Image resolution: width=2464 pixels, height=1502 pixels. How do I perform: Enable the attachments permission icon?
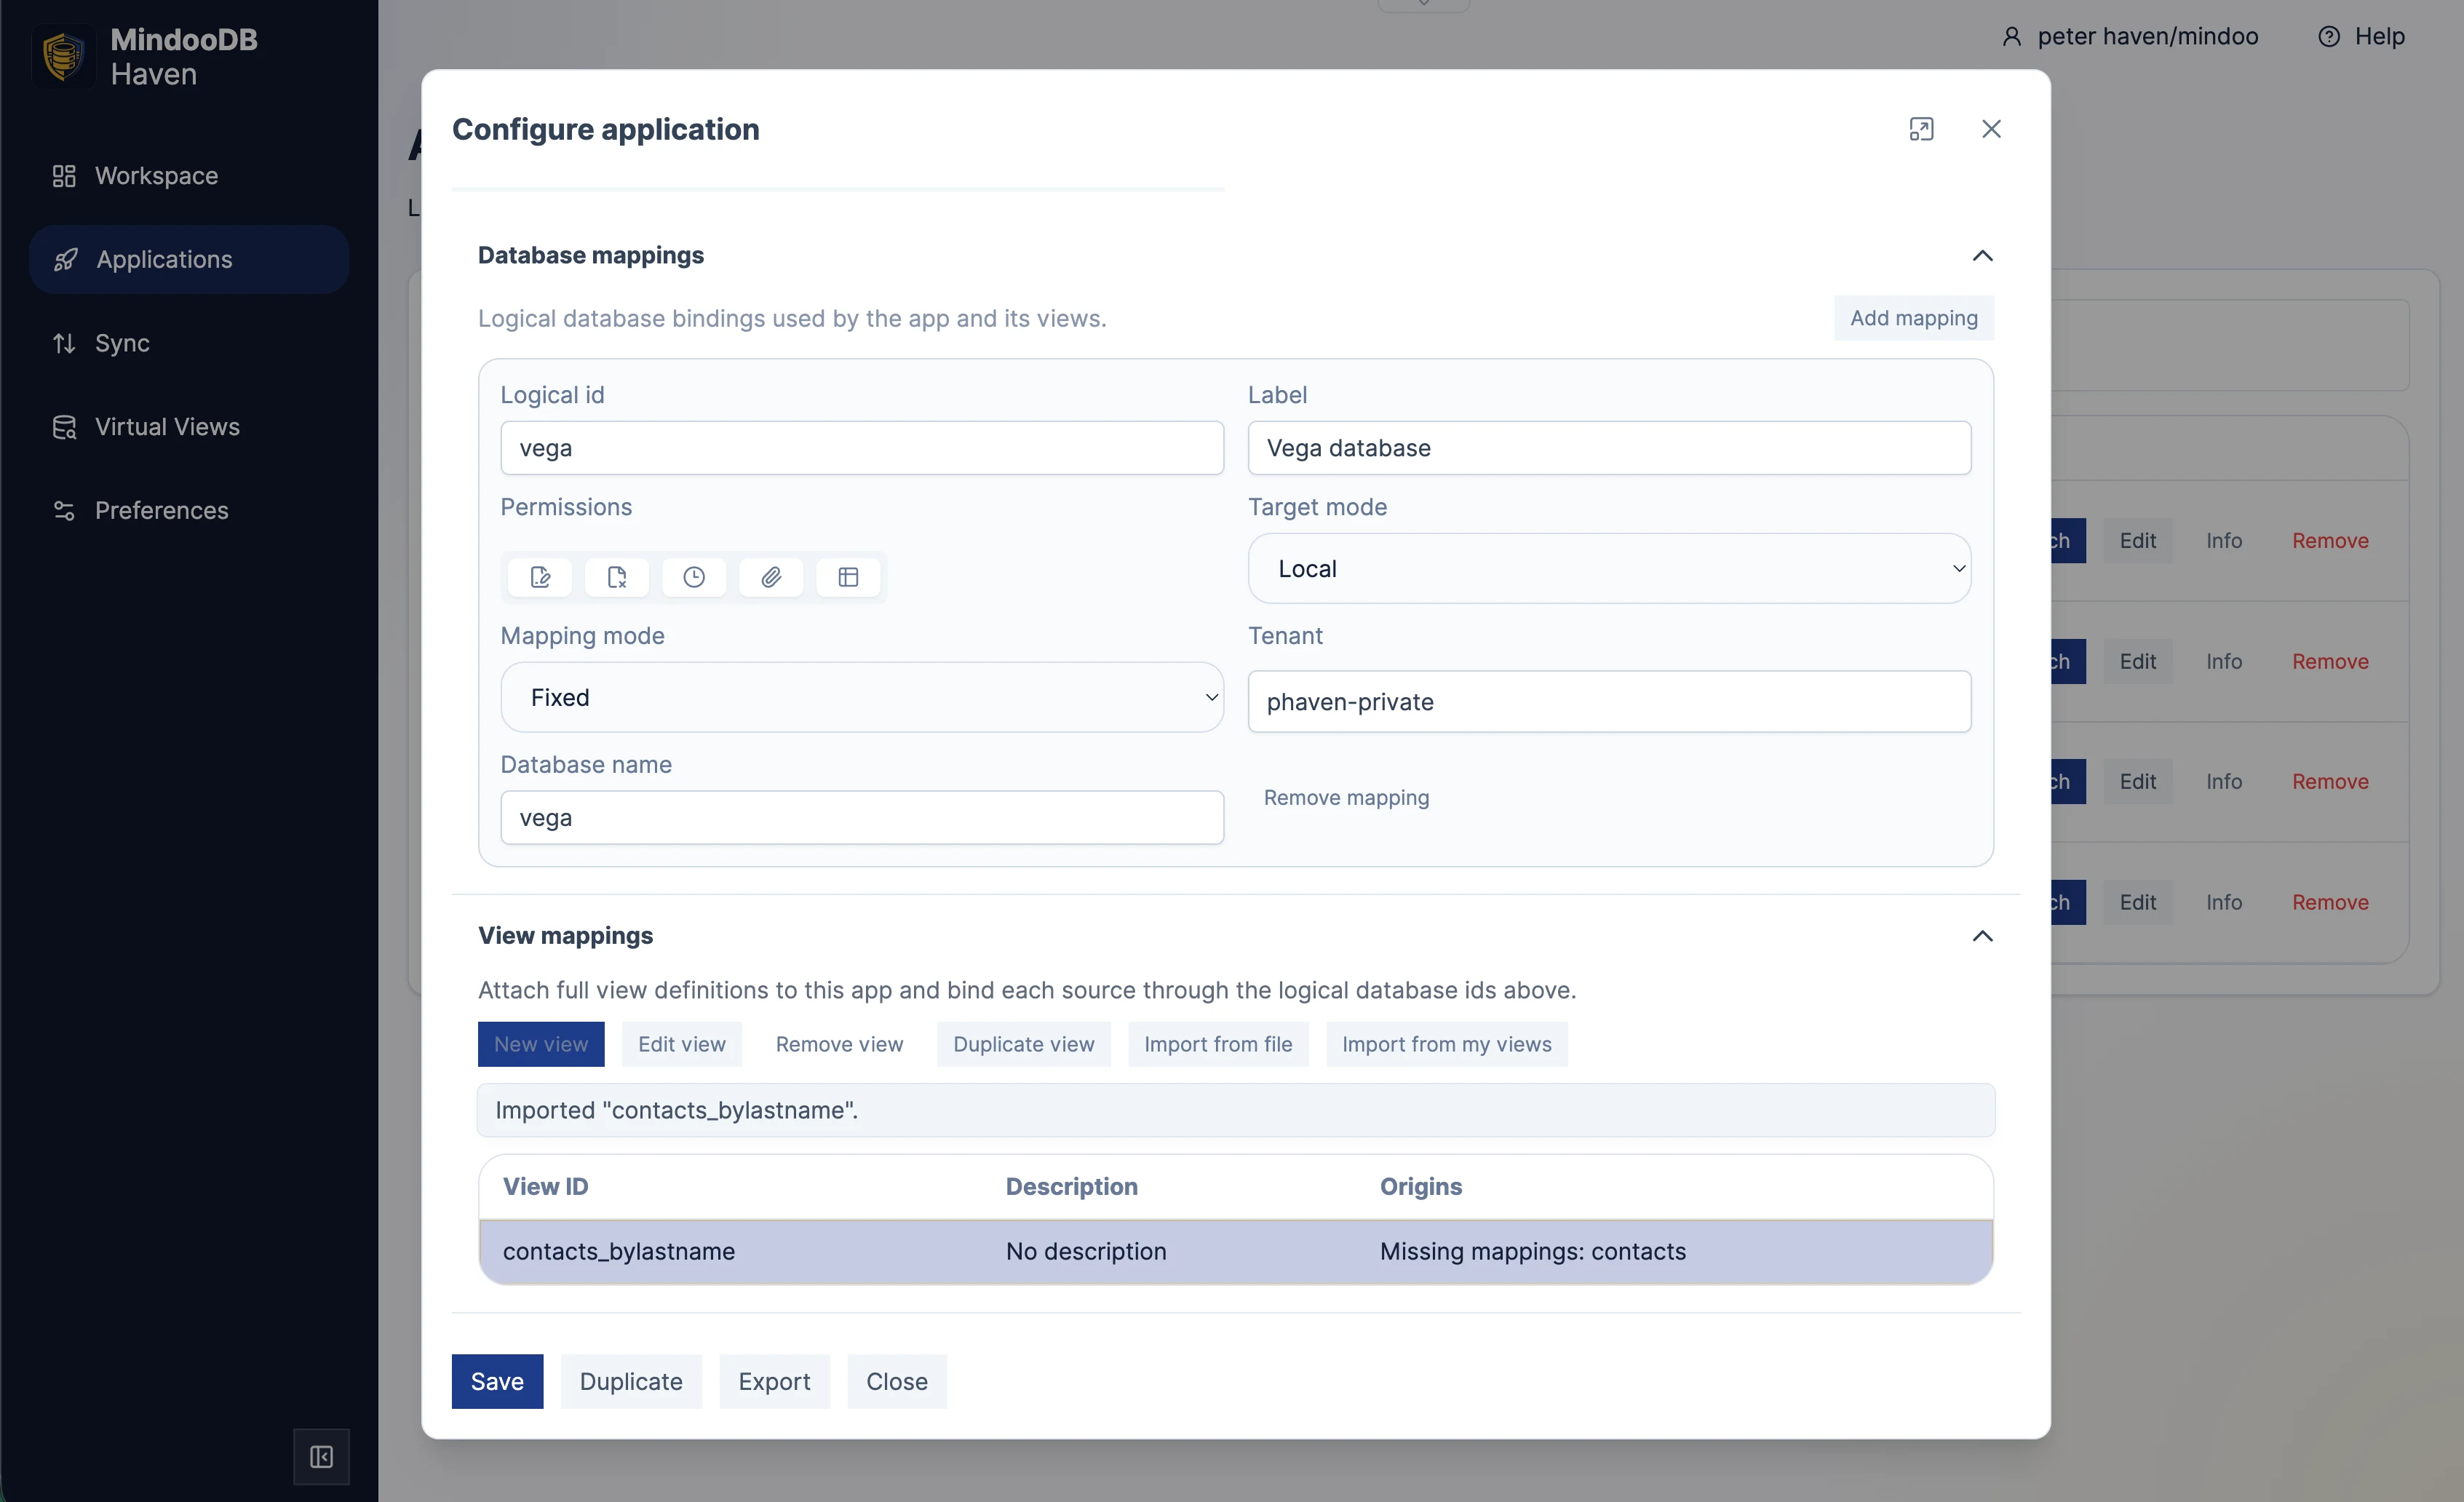pos(770,577)
